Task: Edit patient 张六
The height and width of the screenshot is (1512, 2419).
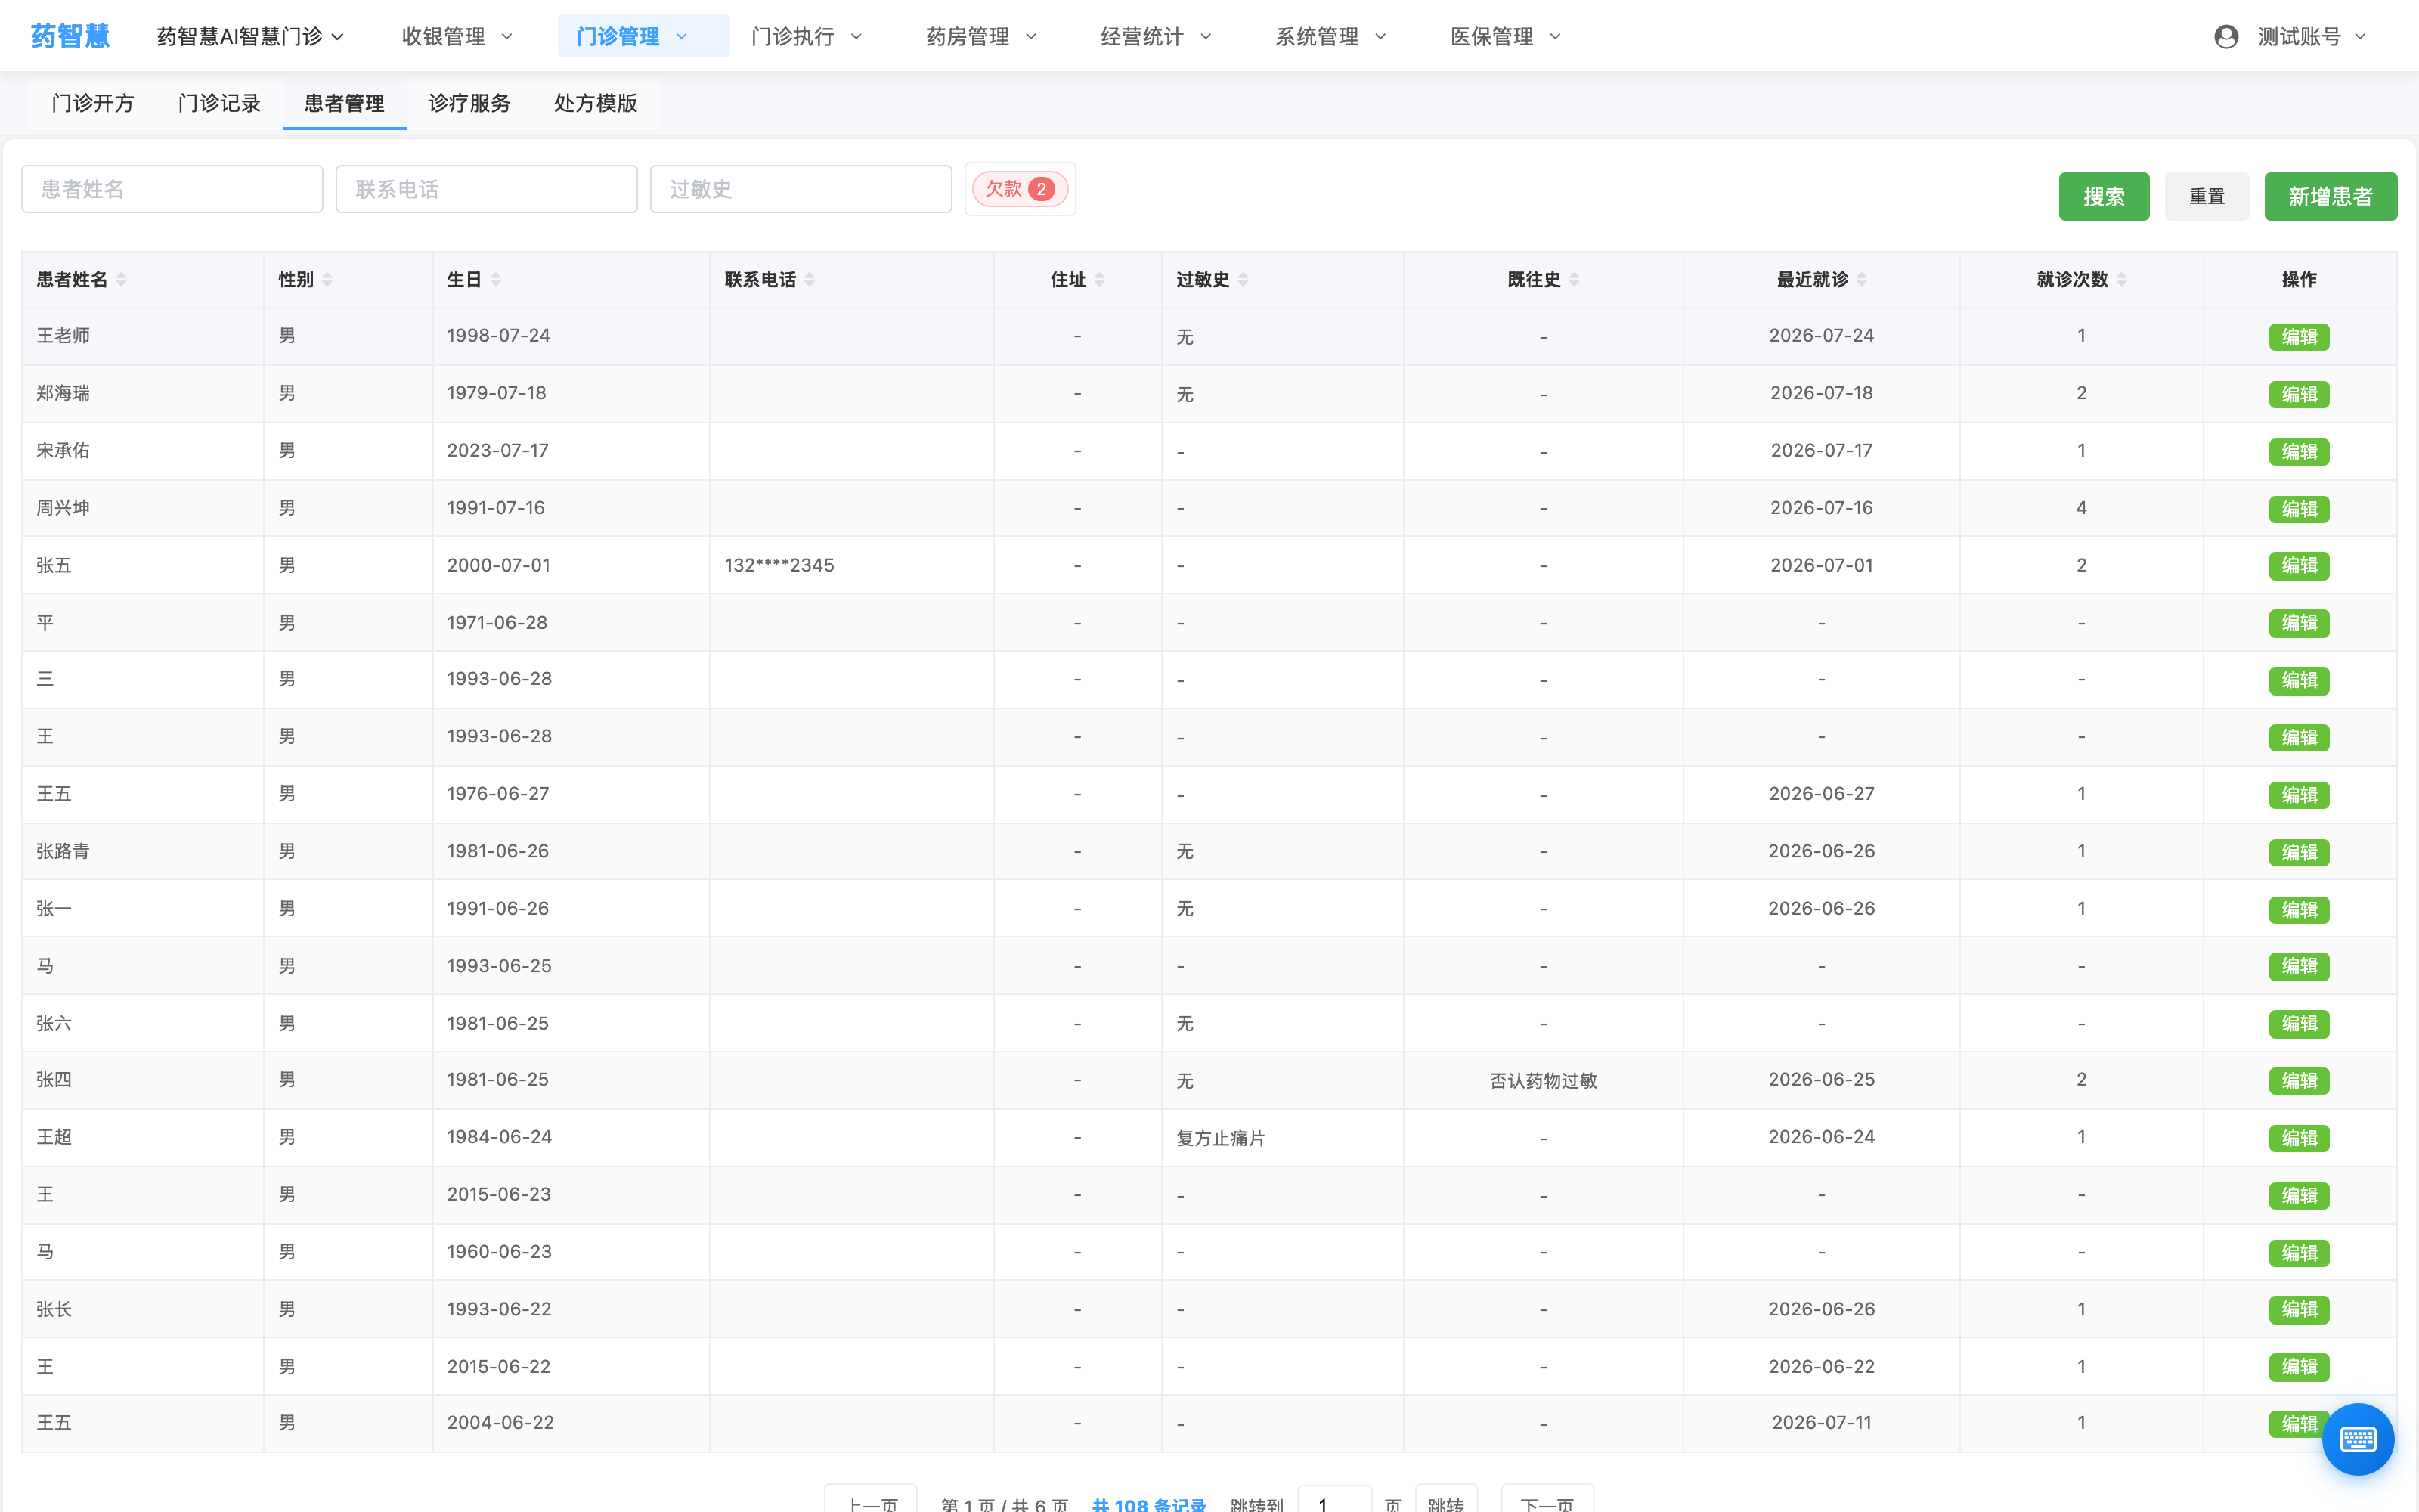Action: click(x=2299, y=1024)
